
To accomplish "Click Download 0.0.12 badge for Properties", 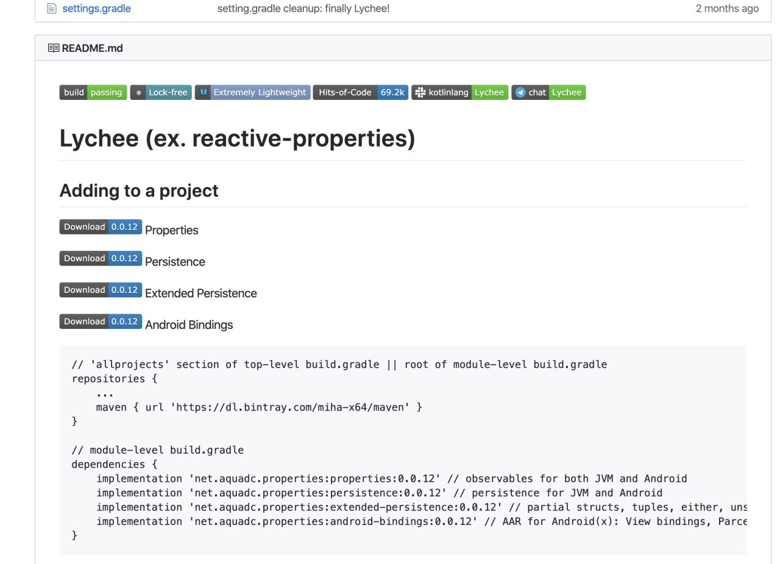I will (x=101, y=227).
